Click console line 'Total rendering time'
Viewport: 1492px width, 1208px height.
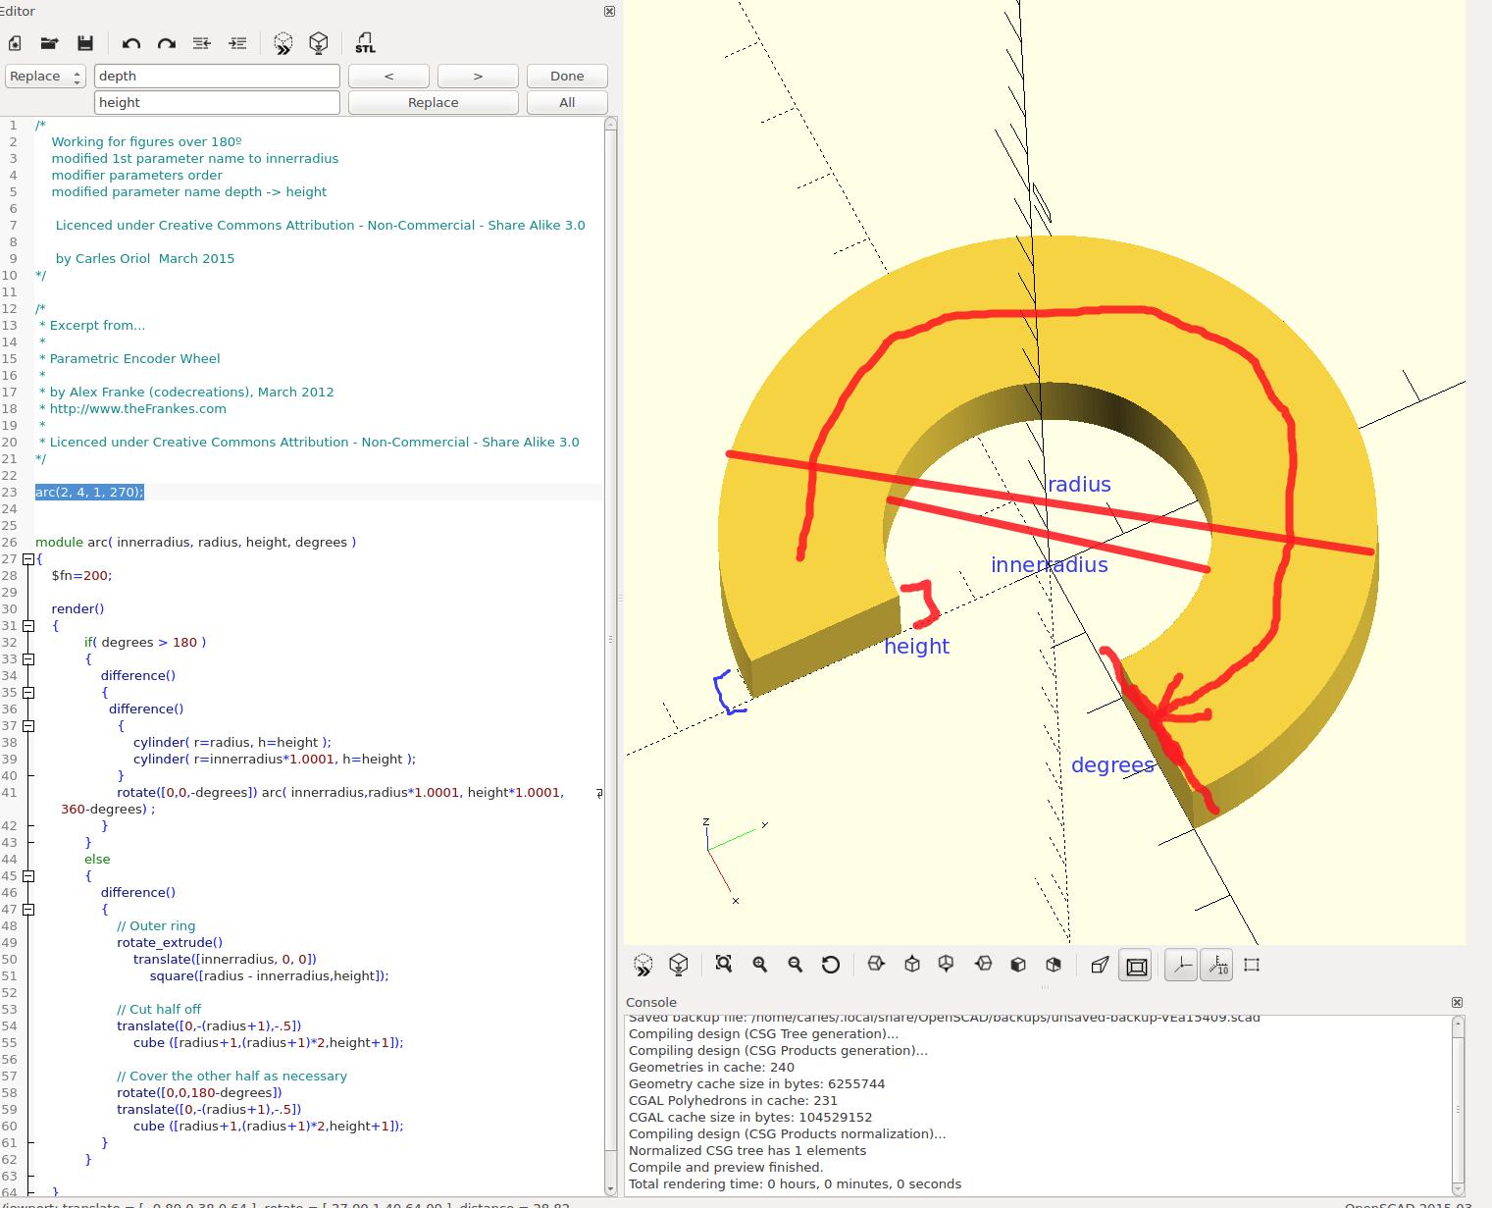pos(795,1183)
